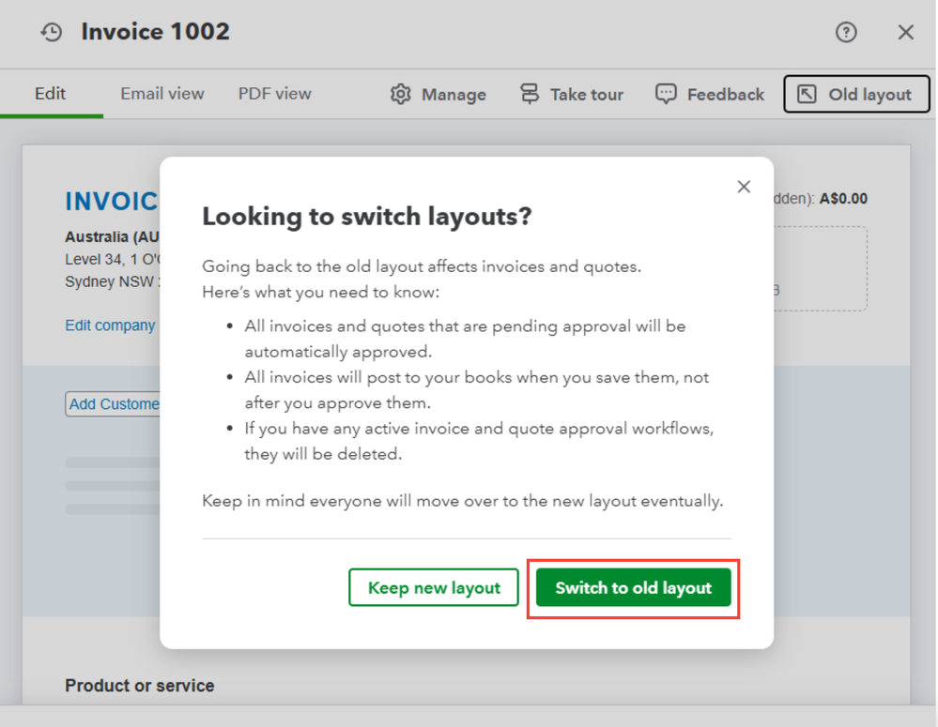Choose Keep new layout

(x=434, y=588)
